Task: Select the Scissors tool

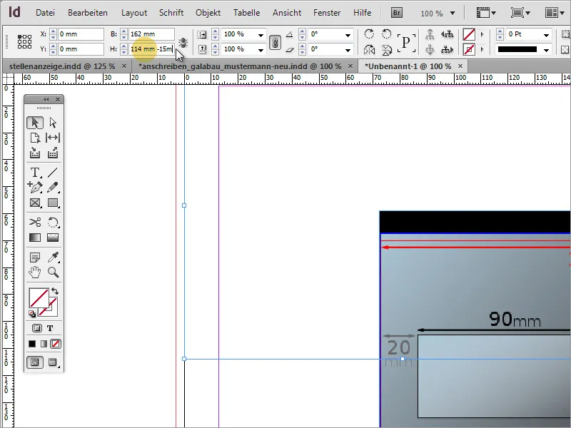Action: 35,222
